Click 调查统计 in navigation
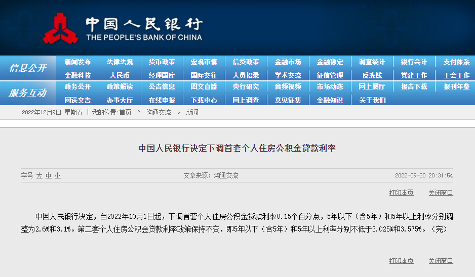 click(372, 62)
